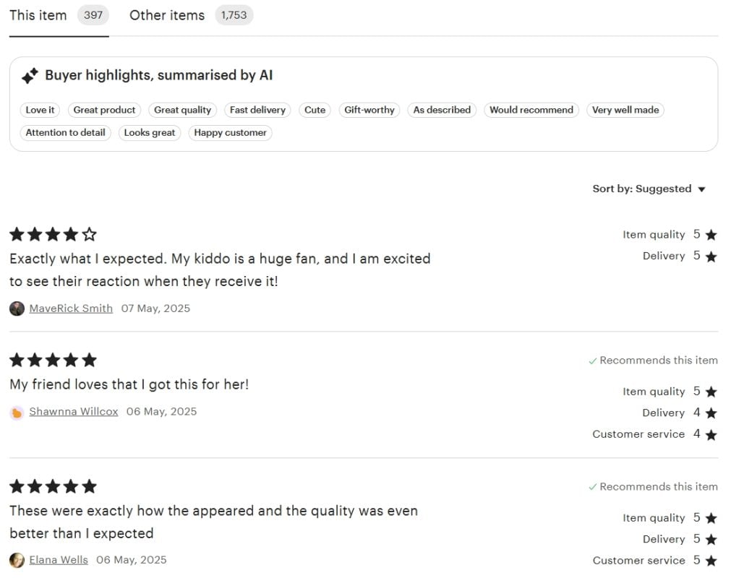
Task: Click the 1,753 count badge on Other items
Action: (234, 15)
